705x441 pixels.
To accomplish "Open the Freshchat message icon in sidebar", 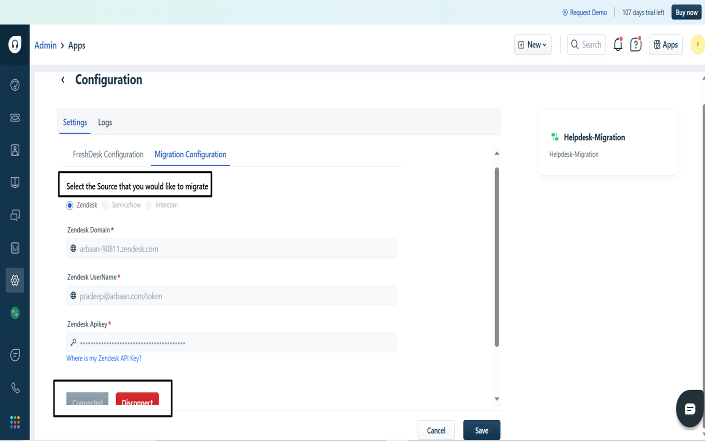I will click(15, 355).
